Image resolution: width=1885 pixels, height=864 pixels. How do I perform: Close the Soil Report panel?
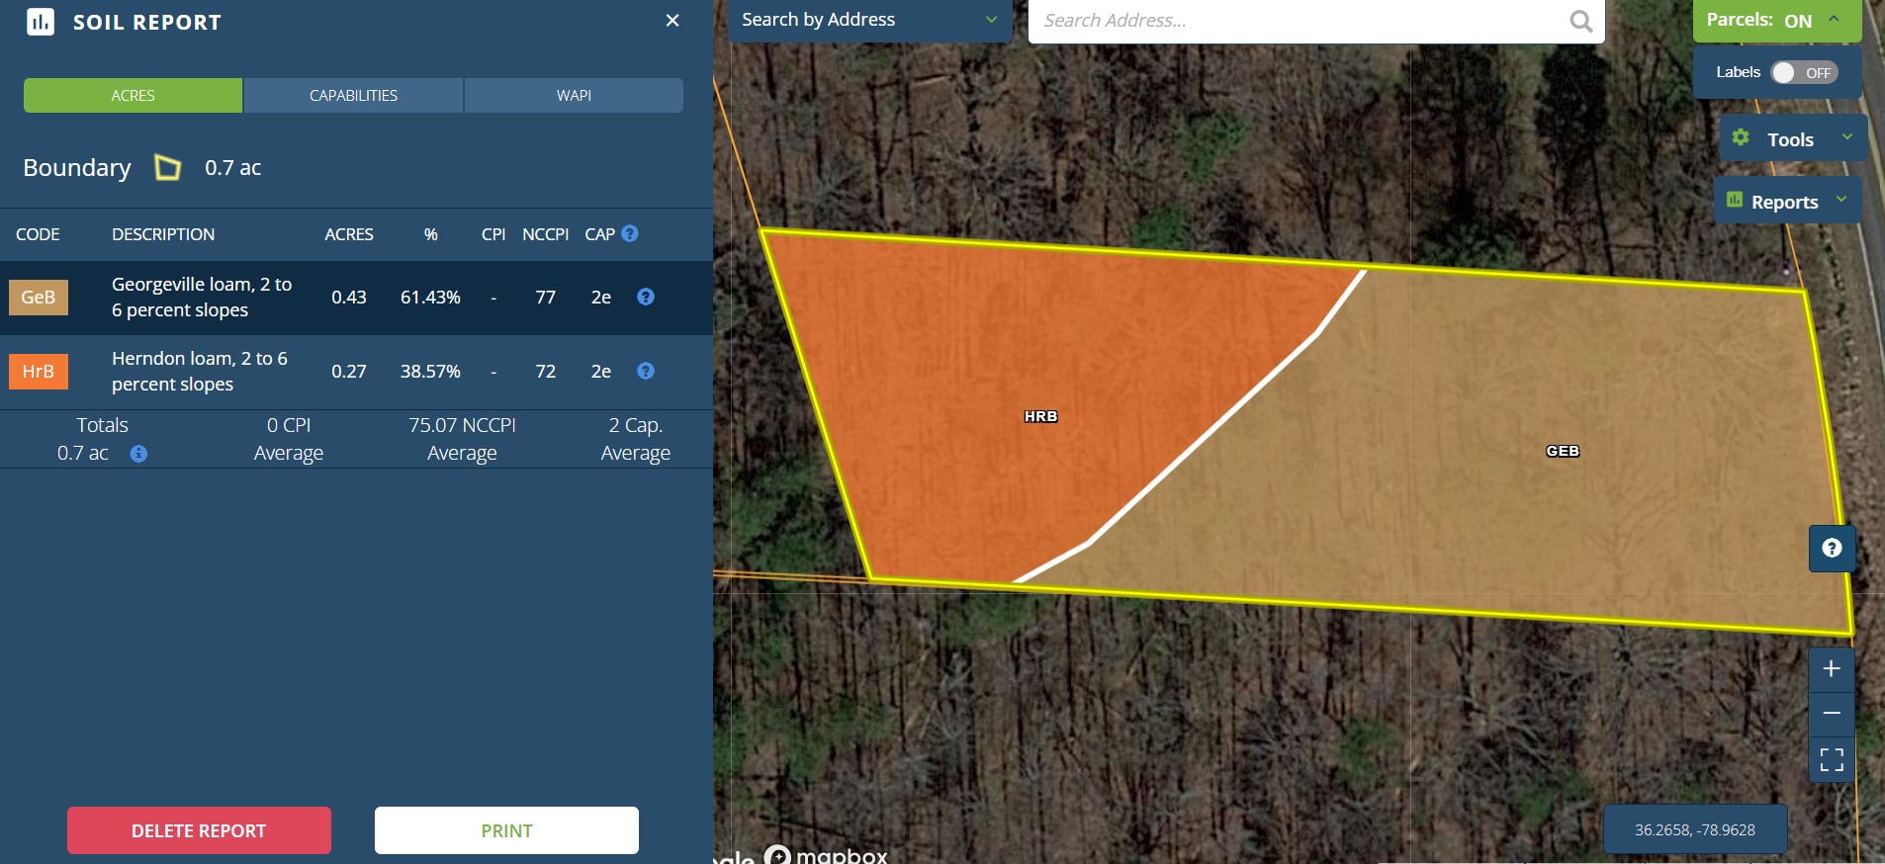[x=673, y=21]
